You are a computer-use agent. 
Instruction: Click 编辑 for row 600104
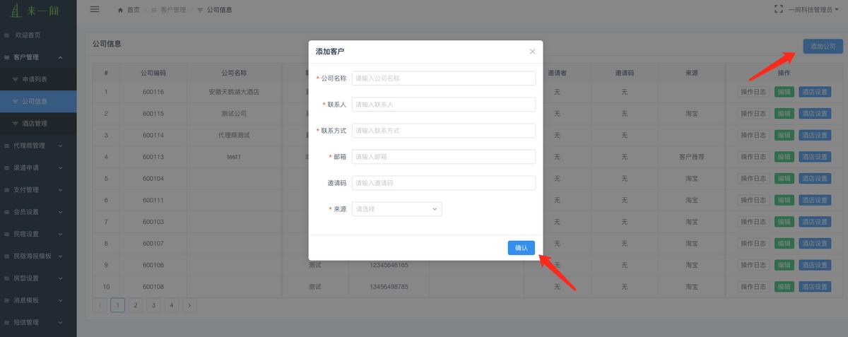tap(784, 179)
